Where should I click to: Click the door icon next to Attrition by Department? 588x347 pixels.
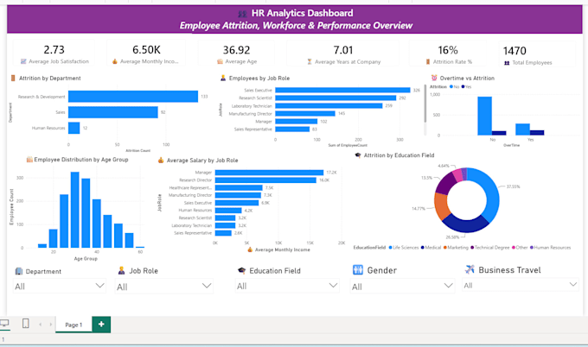pyautogui.click(x=13, y=78)
